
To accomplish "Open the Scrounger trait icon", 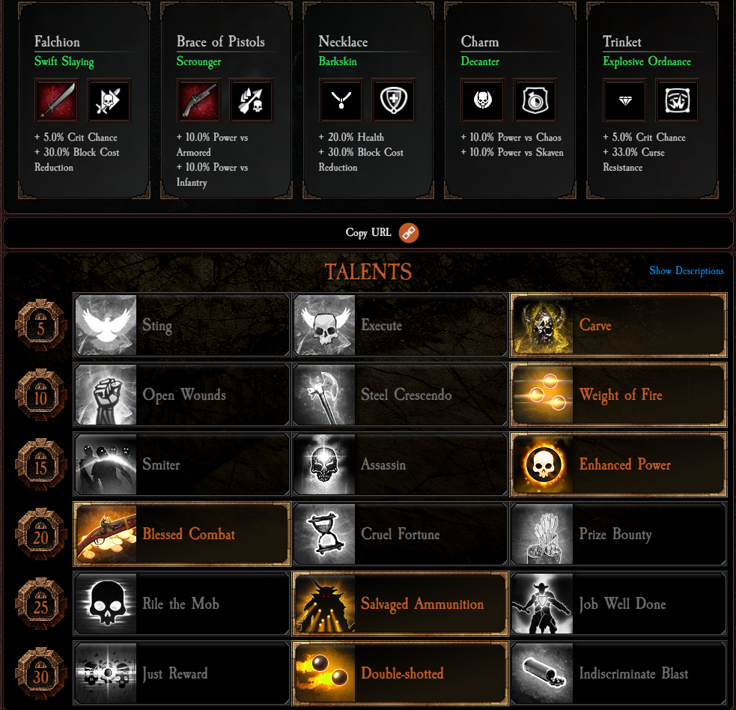I will (251, 100).
